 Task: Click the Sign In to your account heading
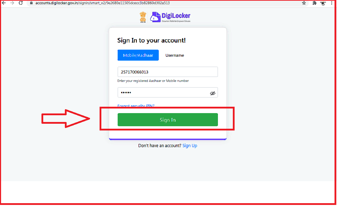click(x=151, y=40)
